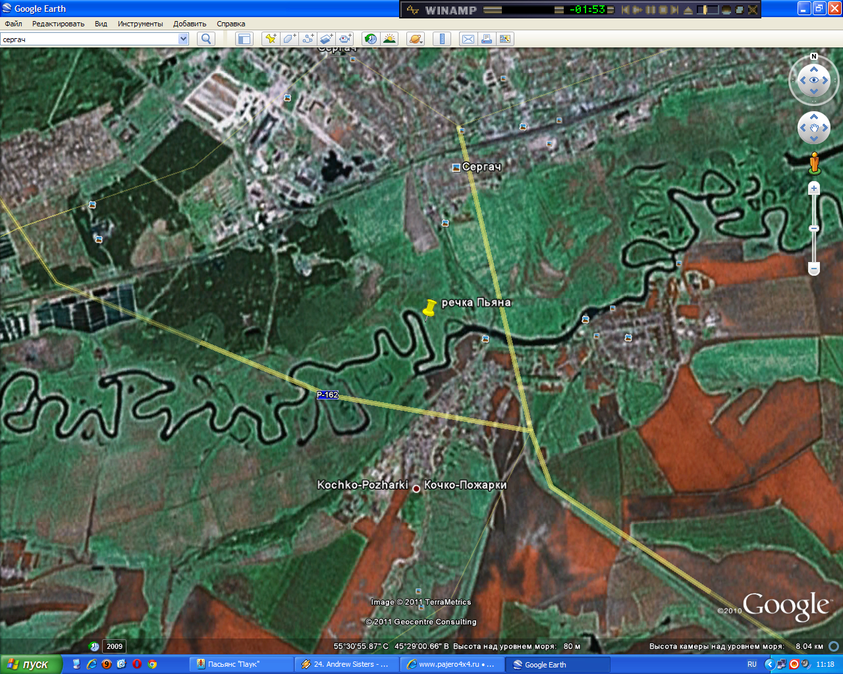Expand the search history dropdown arrow
Image resolution: width=843 pixels, height=674 pixels.
point(184,39)
